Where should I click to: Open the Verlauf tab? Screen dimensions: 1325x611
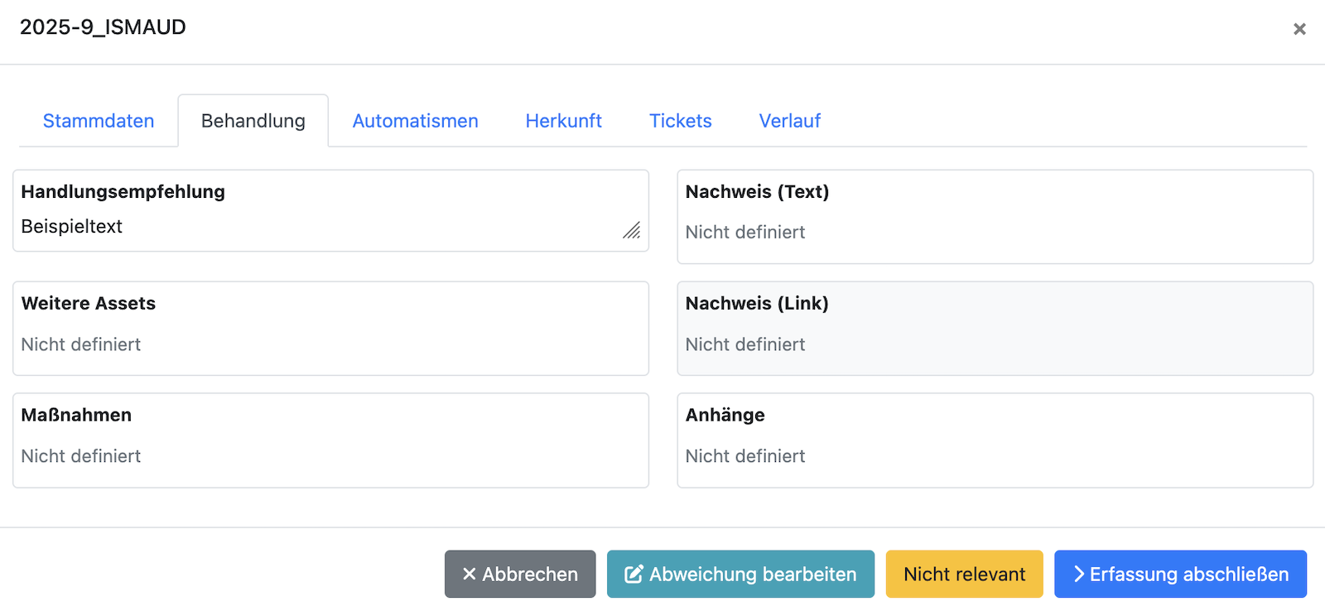pos(789,121)
